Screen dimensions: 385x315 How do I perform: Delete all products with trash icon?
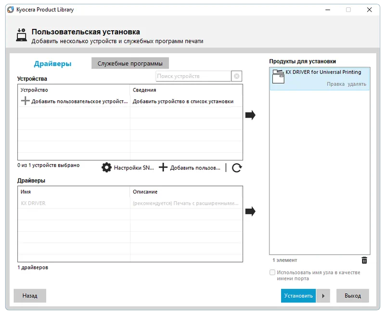[364, 260]
